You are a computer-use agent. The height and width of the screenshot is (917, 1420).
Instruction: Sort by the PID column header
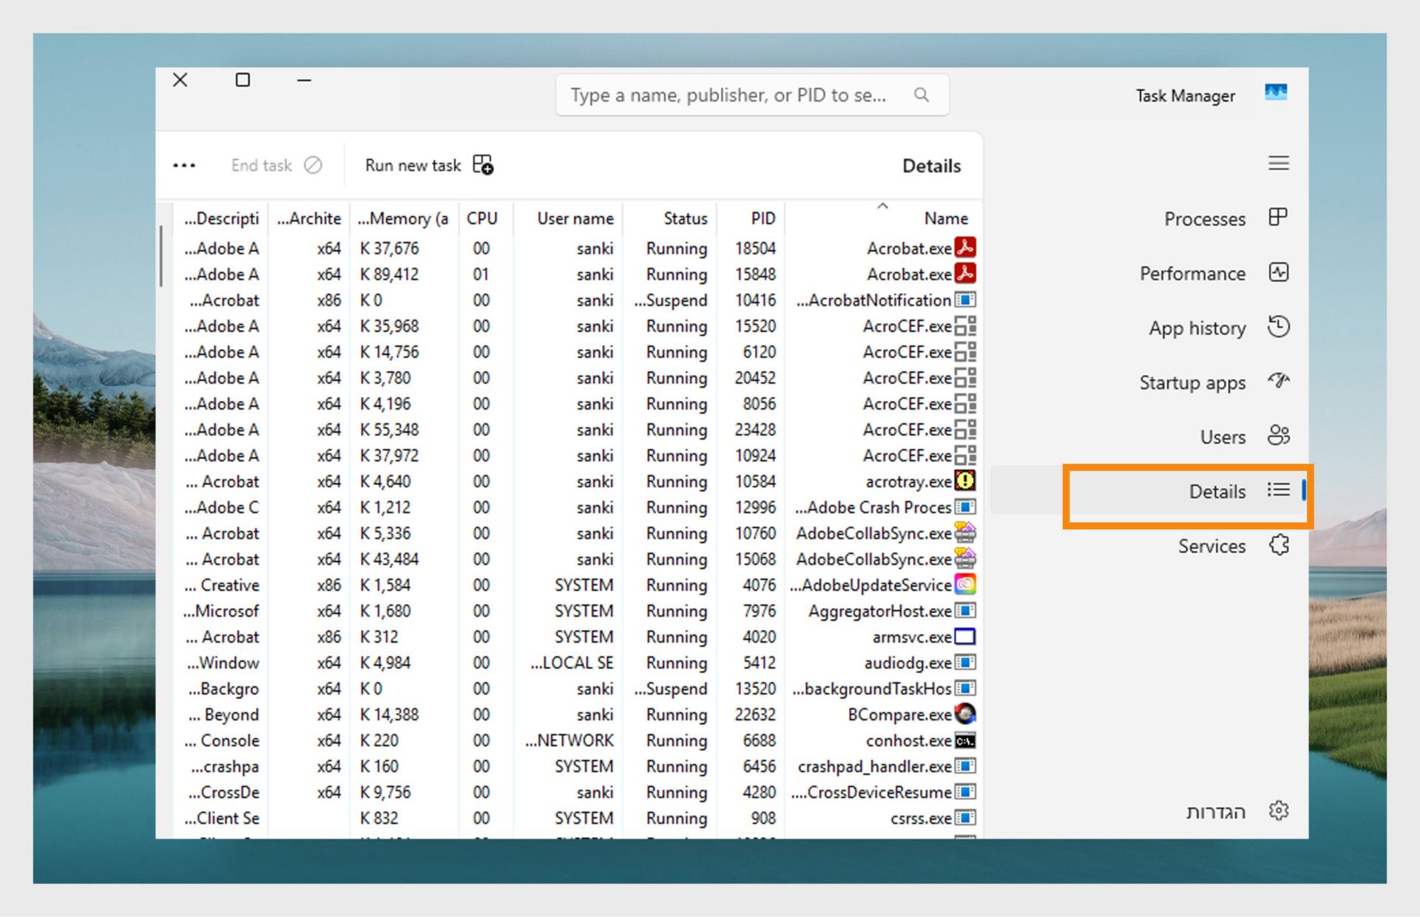(763, 218)
